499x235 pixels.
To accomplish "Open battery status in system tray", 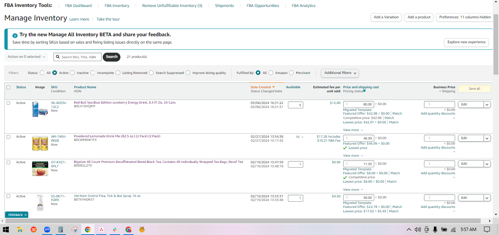I will point(444,230).
